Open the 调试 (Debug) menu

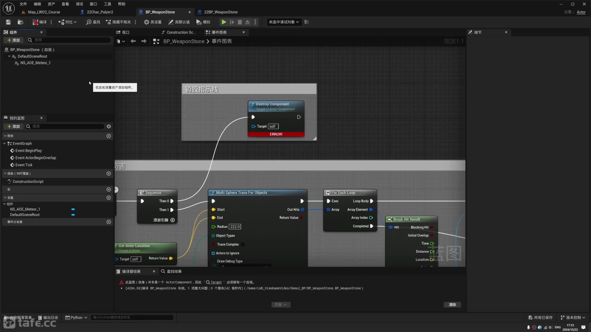pyautogui.click(x=79, y=4)
